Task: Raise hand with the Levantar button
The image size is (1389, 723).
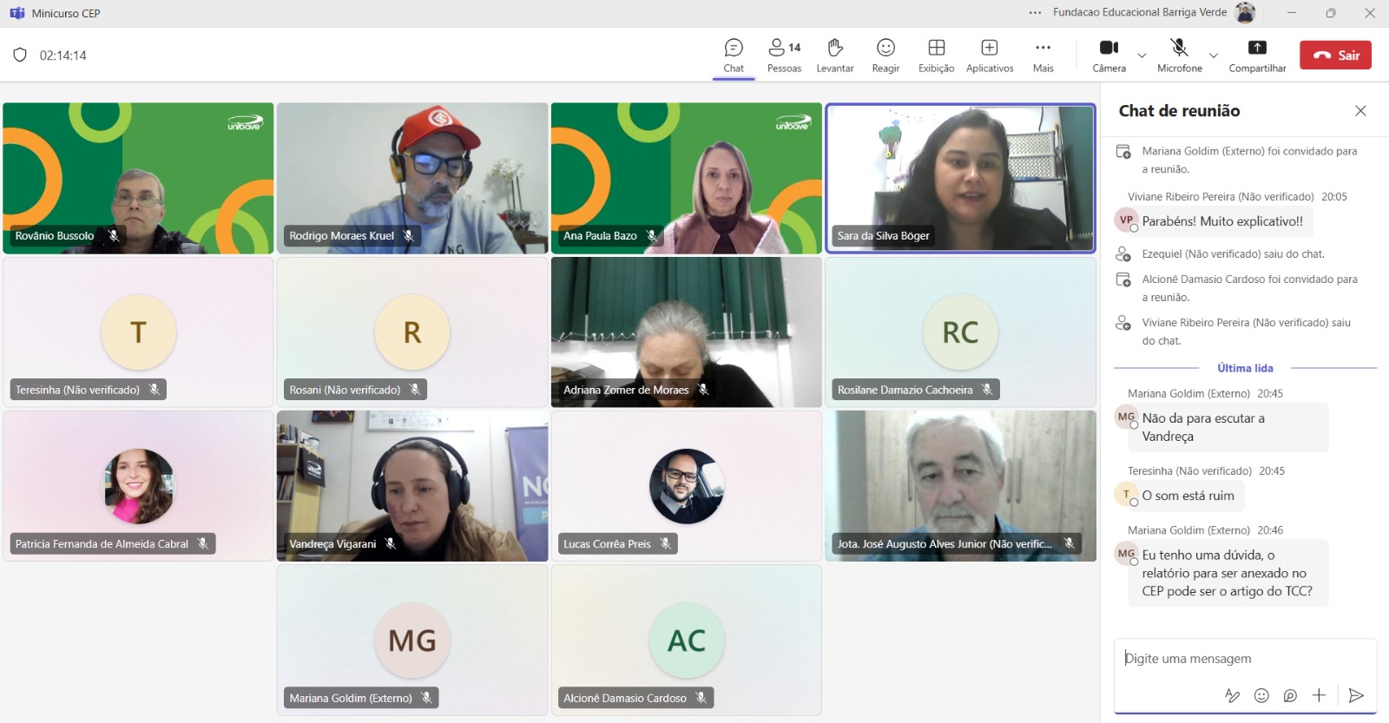Action: pyautogui.click(x=834, y=55)
